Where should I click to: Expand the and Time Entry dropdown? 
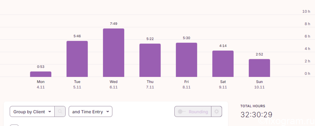90,112
